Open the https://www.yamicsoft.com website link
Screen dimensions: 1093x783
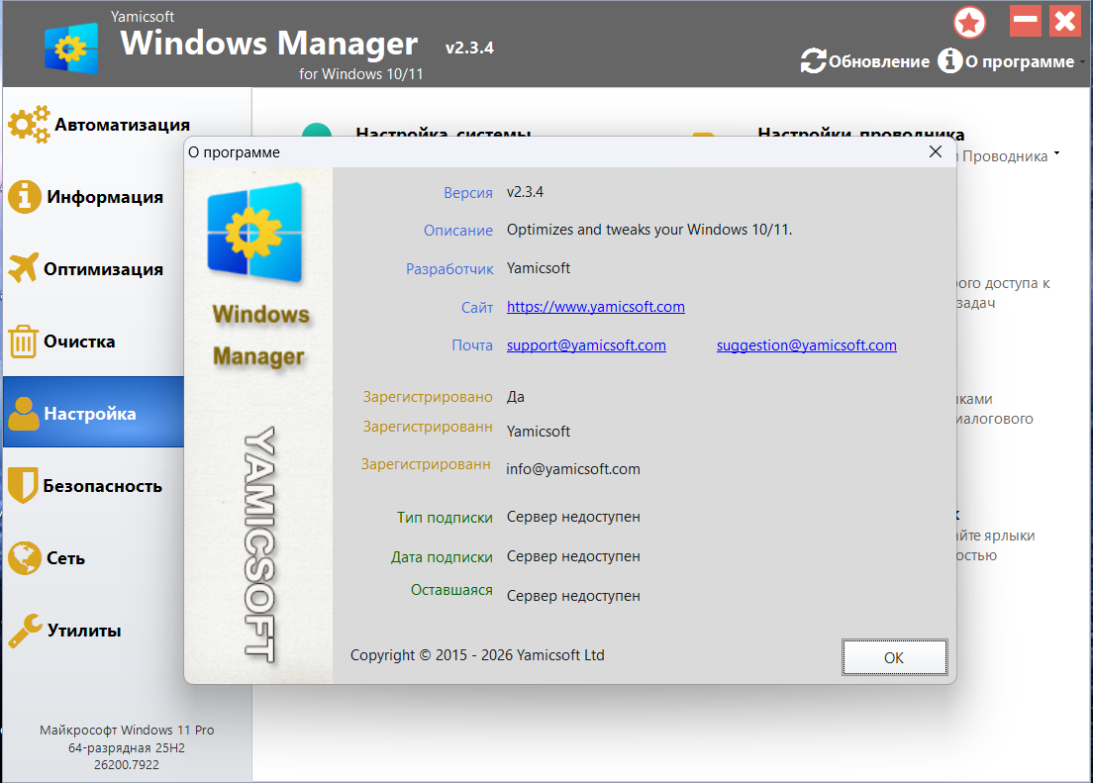(595, 307)
